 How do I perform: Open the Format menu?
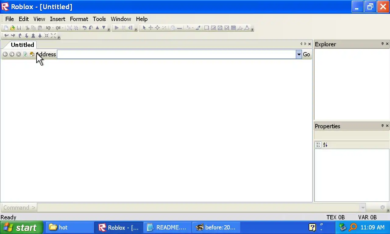tap(79, 19)
